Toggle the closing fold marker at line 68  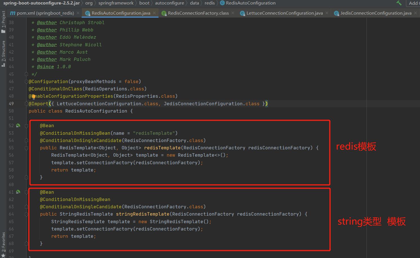pos(26,243)
